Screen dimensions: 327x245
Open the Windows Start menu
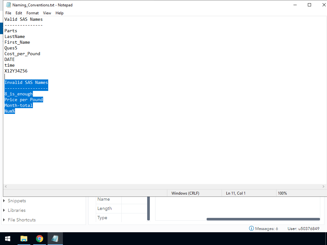coord(8,239)
